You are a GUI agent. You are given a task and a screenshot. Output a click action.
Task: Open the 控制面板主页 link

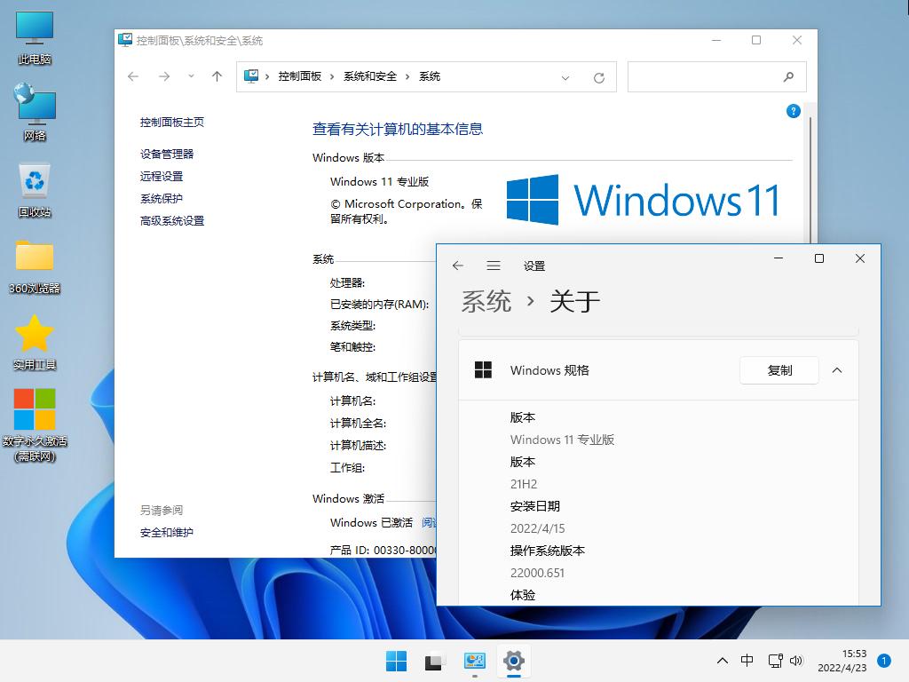[171, 123]
